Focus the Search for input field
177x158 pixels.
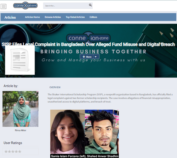(66, 6)
